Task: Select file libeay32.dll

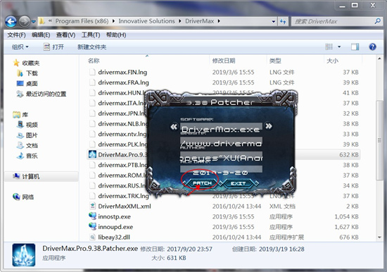Action: [x=114, y=237]
